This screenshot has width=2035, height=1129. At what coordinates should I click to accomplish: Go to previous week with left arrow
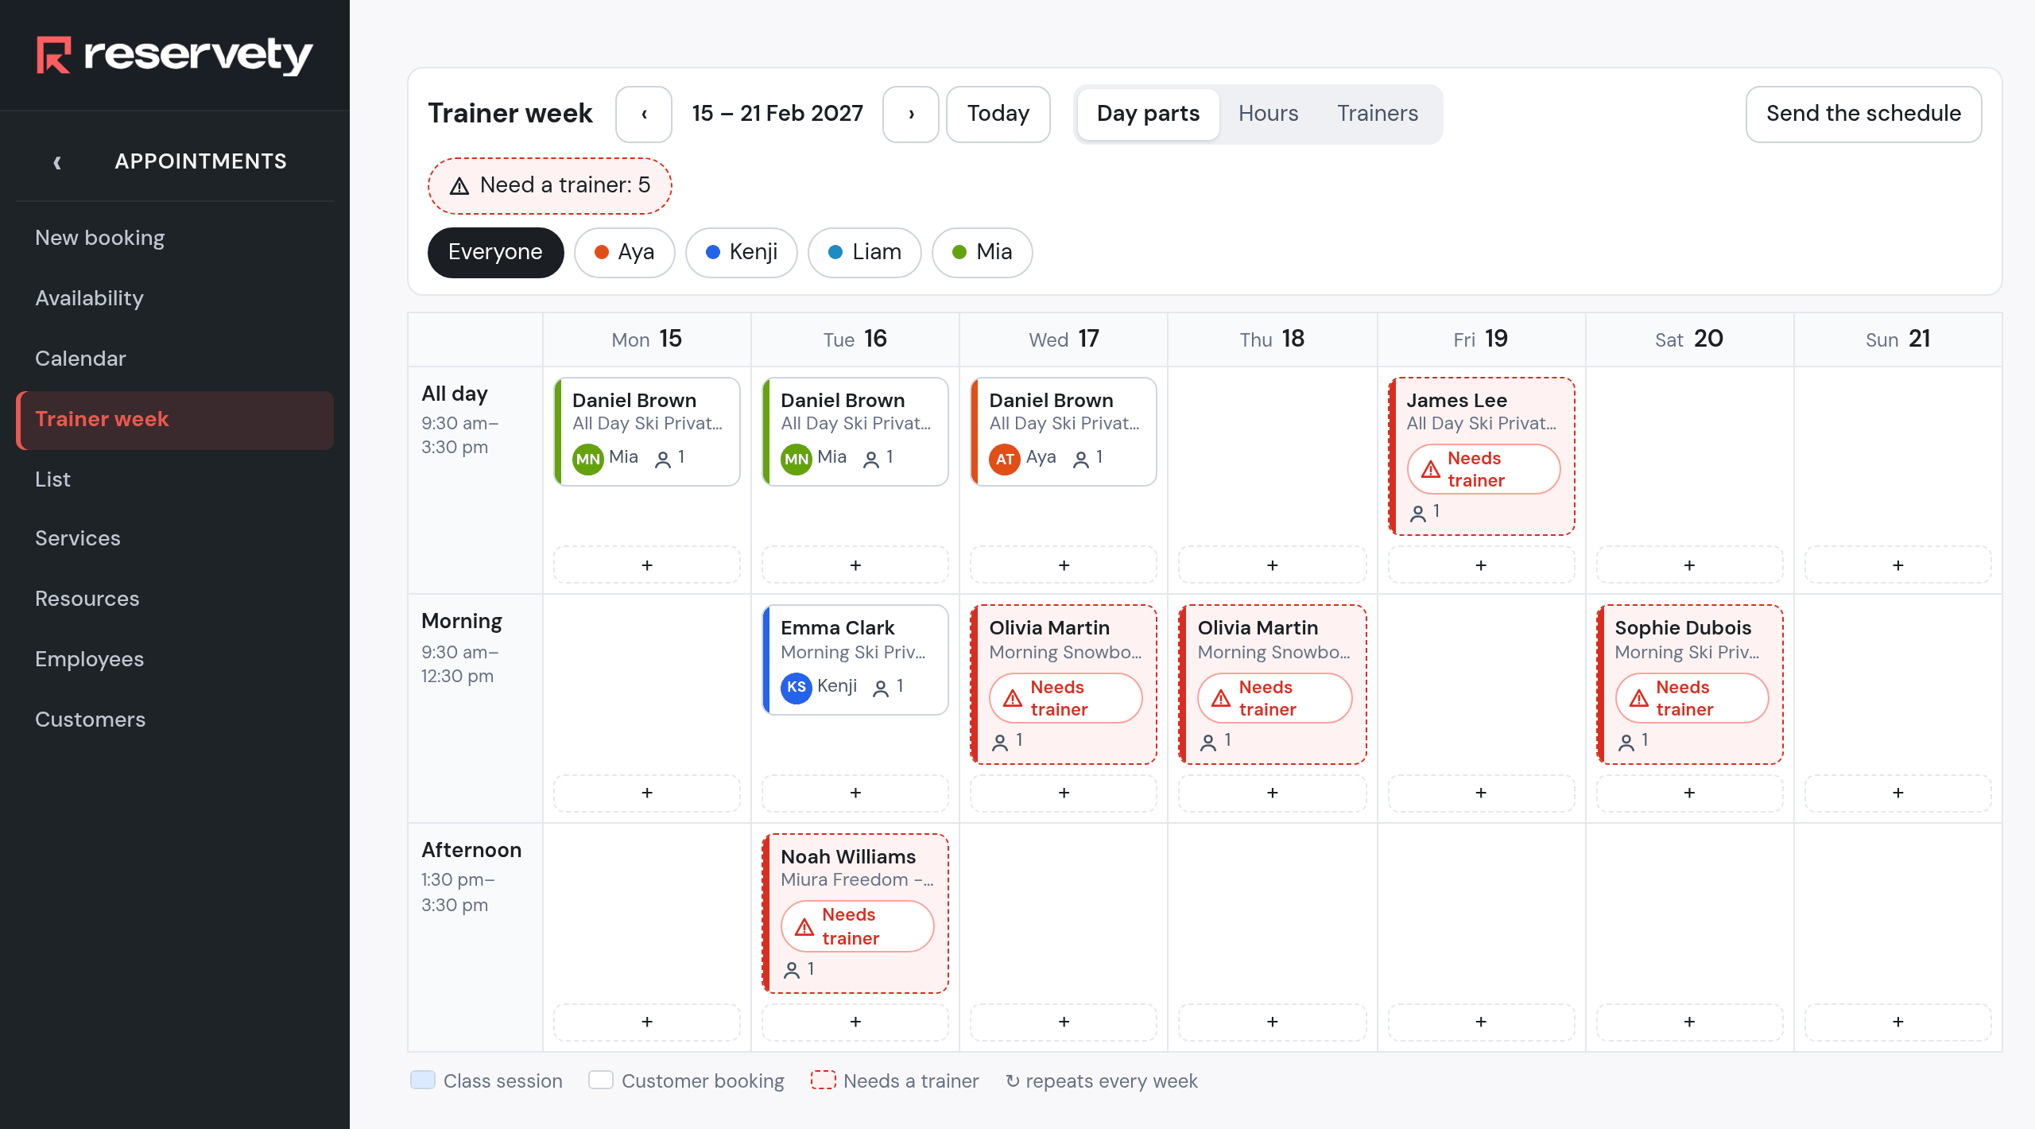coord(644,114)
